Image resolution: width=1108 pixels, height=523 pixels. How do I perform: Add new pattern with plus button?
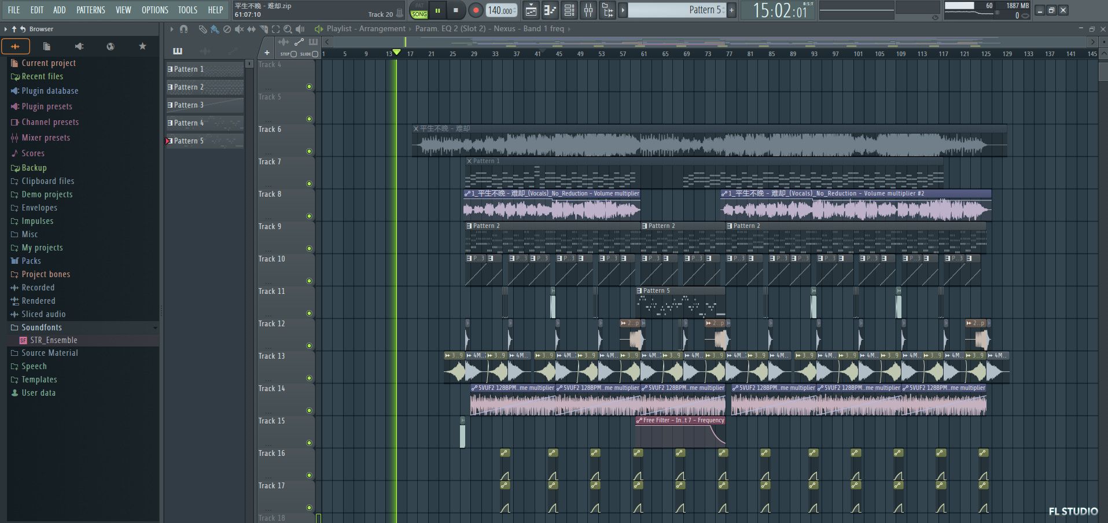tap(731, 10)
